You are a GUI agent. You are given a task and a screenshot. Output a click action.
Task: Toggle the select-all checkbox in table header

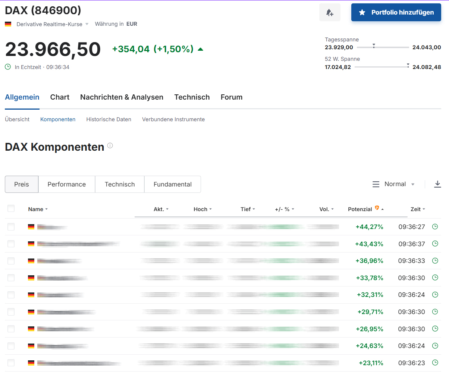click(x=11, y=209)
